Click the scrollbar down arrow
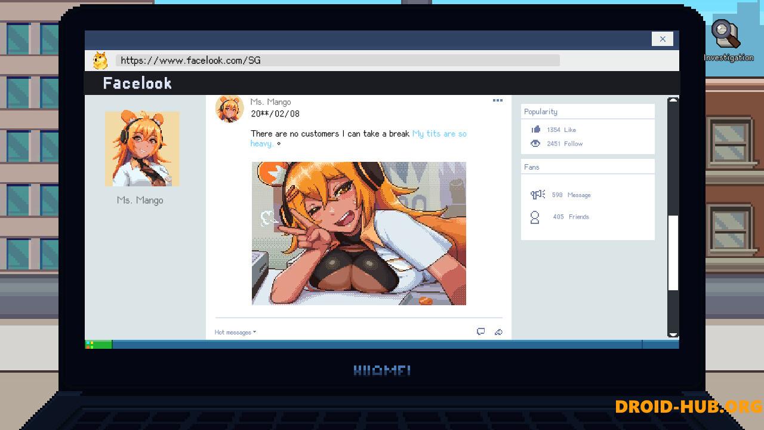Image resolution: width=764 pixels, height=430 pixels. (673, 334)
